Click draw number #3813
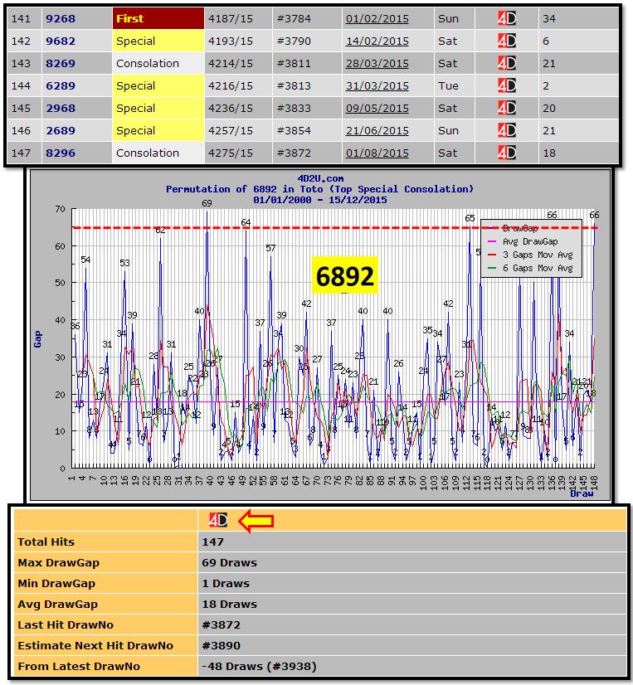This screenshot has width=633, height=685. pyautogui.click(x=294, y=86)
